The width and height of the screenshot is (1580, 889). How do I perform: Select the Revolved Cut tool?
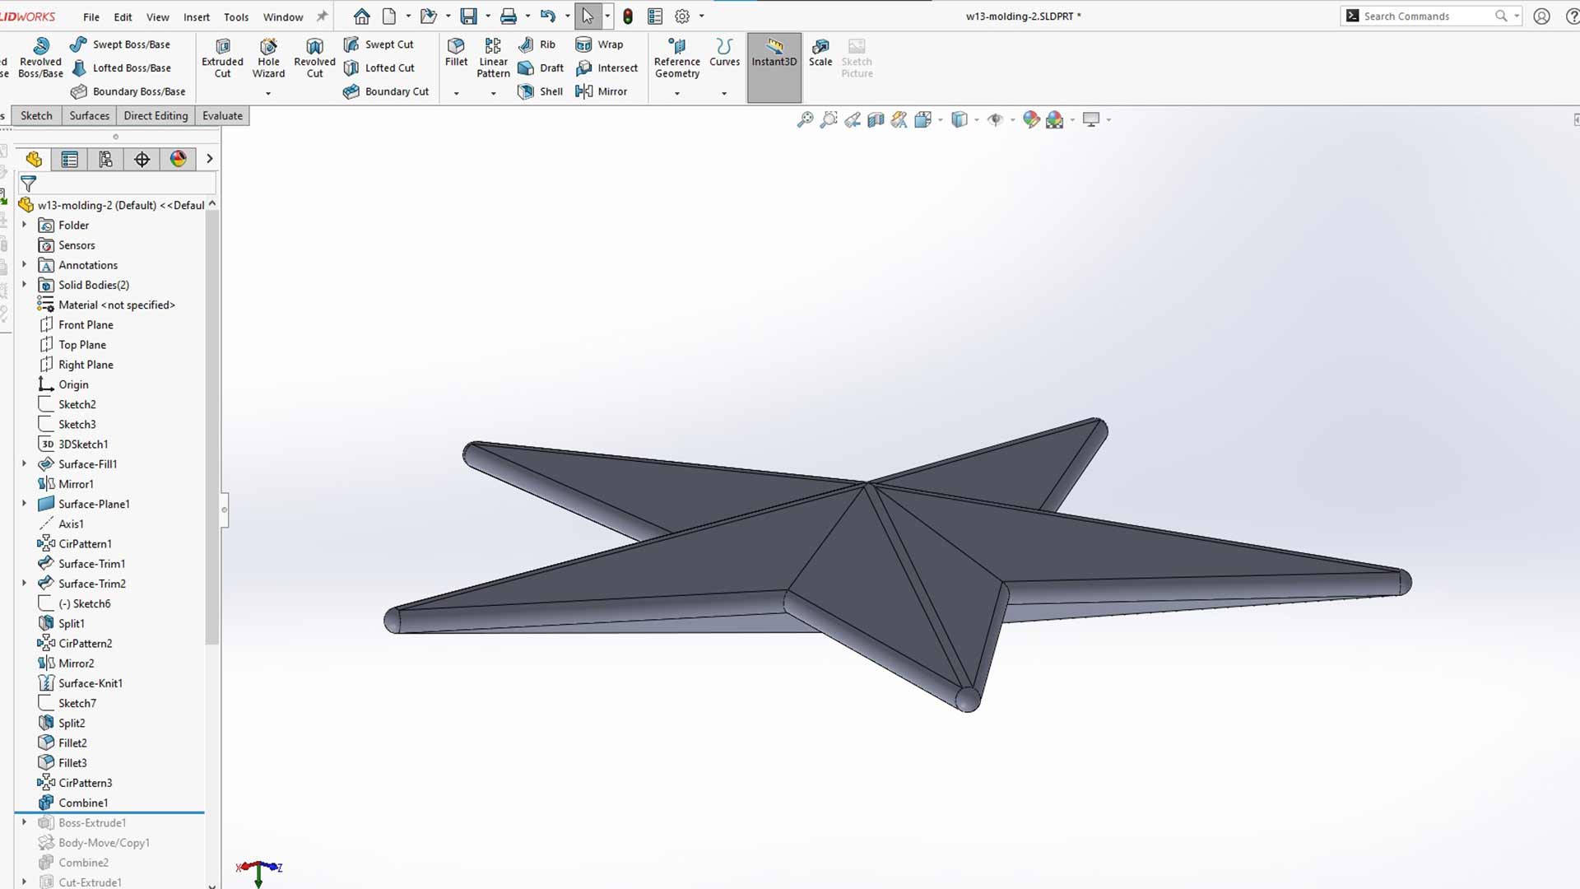314,58
